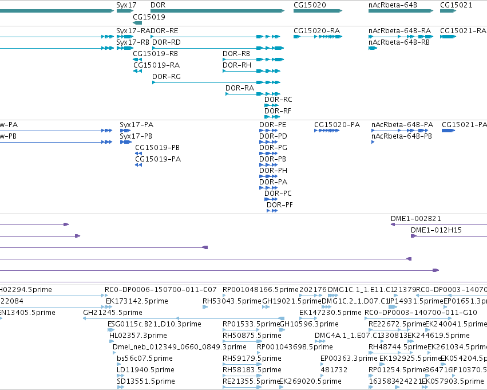
Task: Select transcript DOR-RA
Action: point(239,88)
